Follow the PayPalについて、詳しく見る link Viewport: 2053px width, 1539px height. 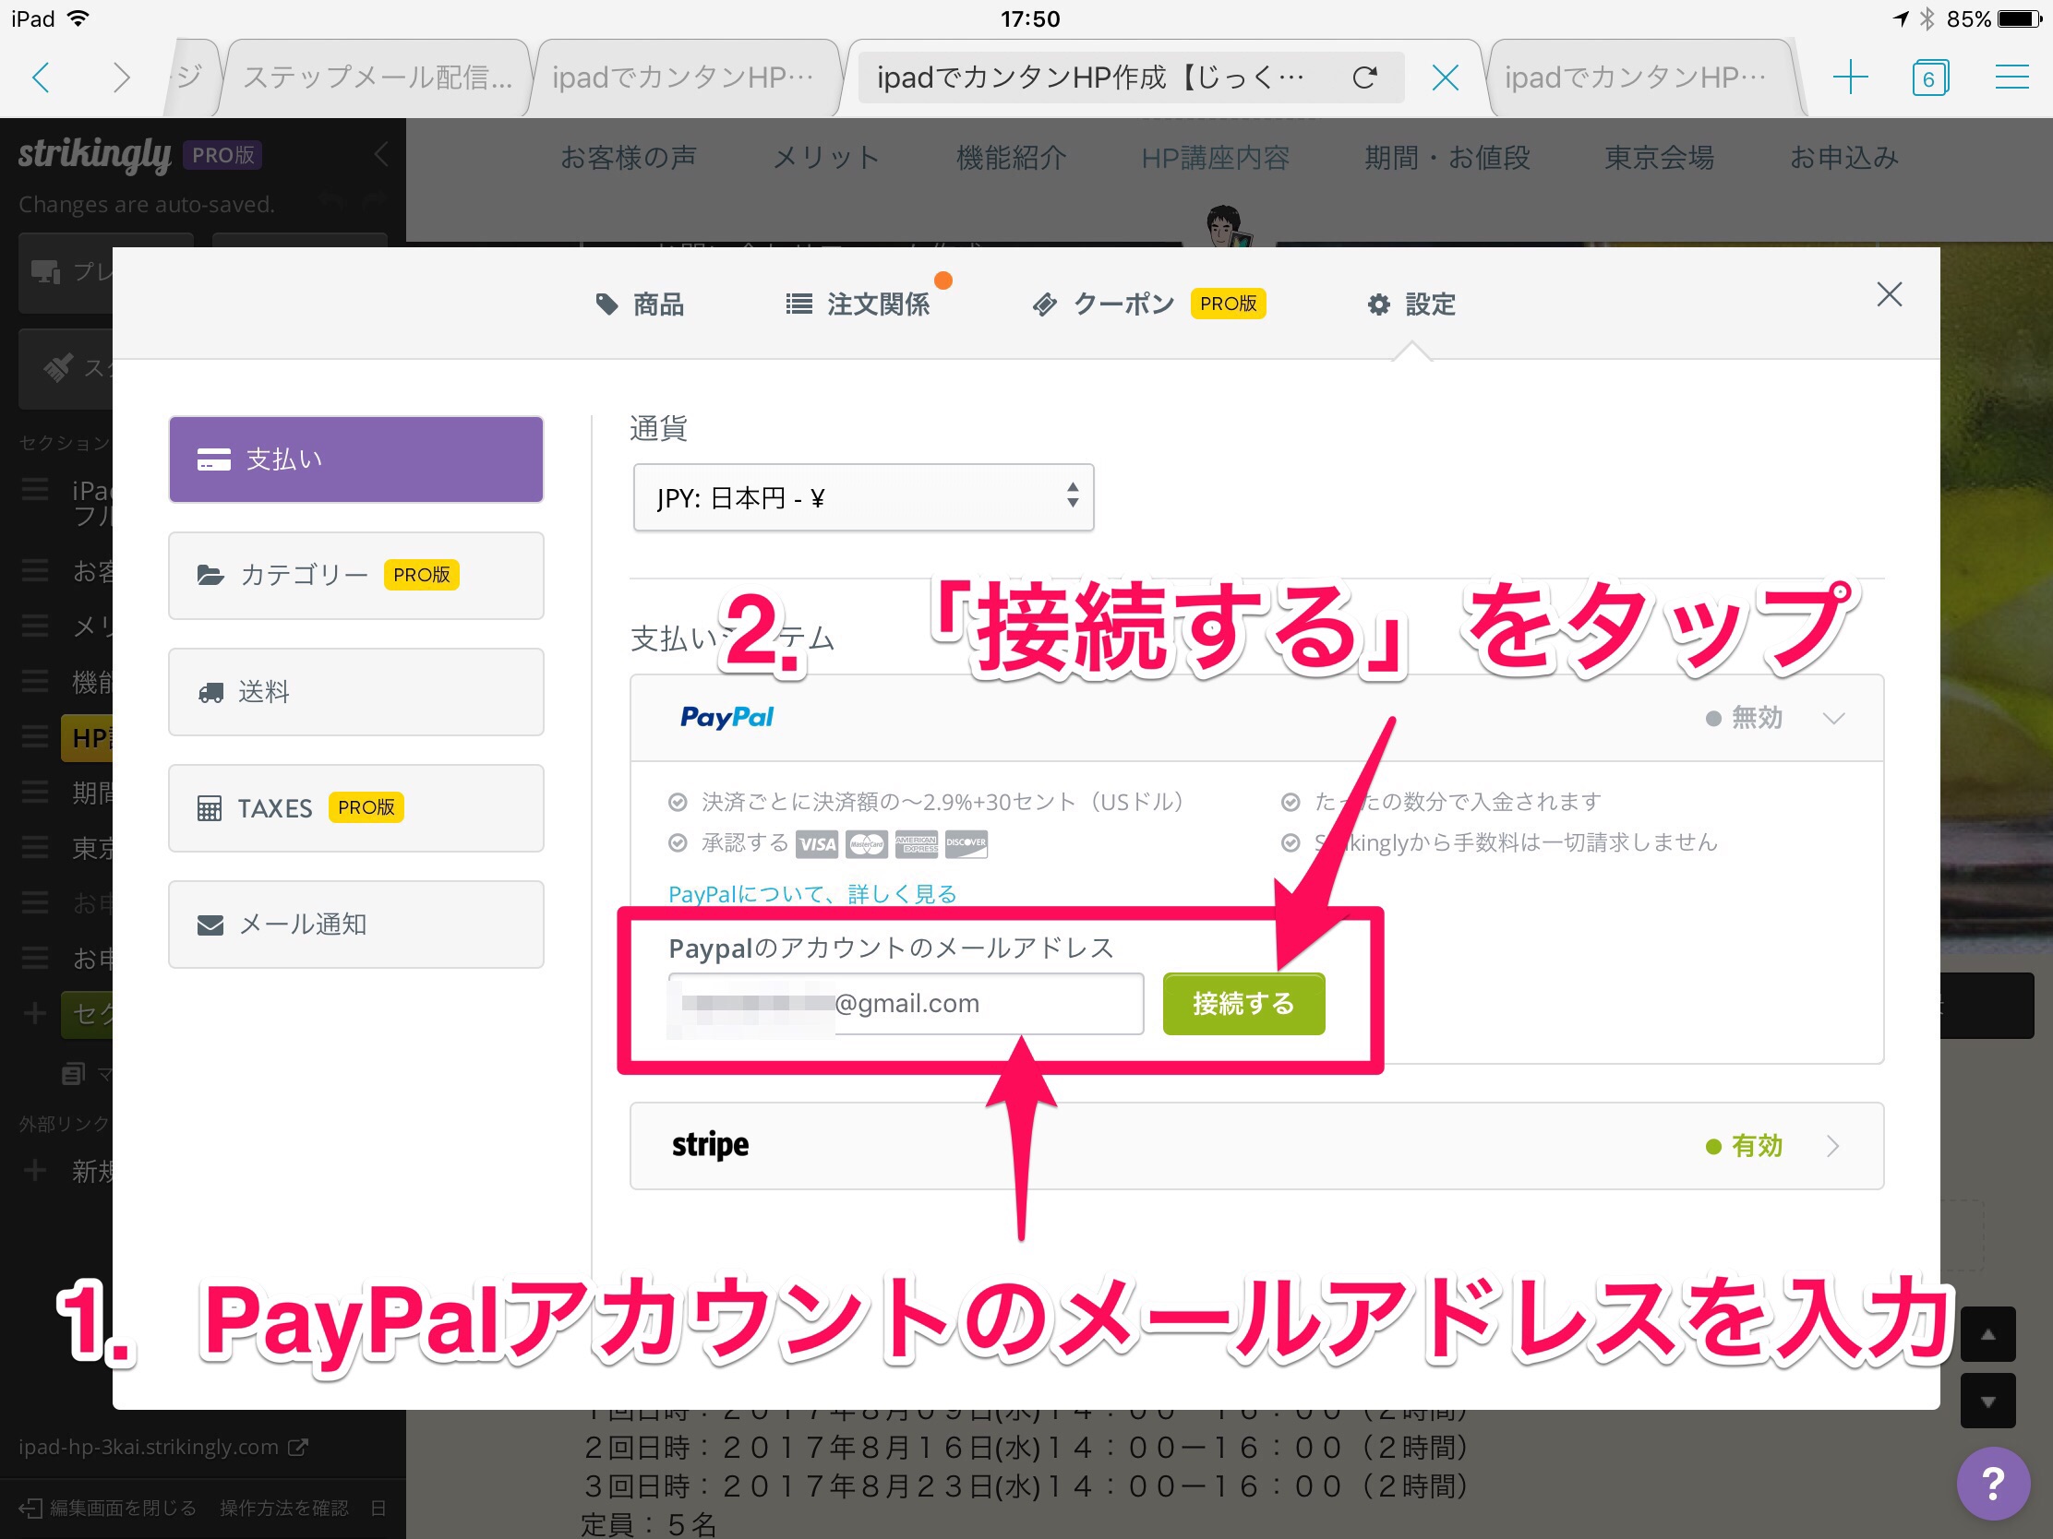pyautogui.click(x=812, y=894)
